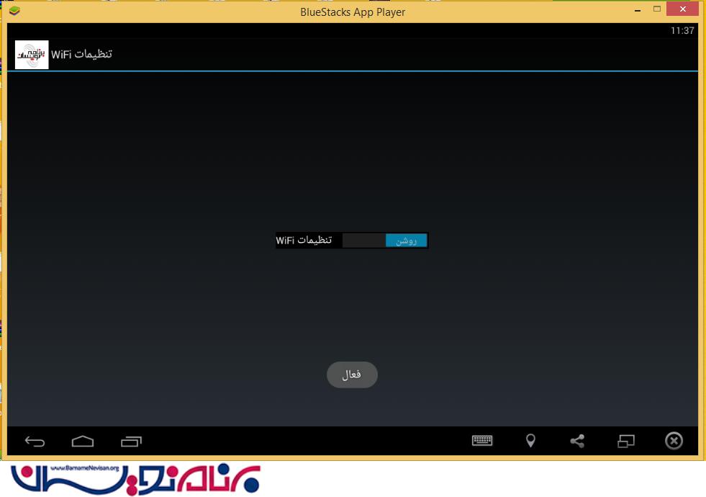Click the تنظیمات WiFi label beside the switch
The height and width of the screenshot is (497, 706).
tap(304, 241)
